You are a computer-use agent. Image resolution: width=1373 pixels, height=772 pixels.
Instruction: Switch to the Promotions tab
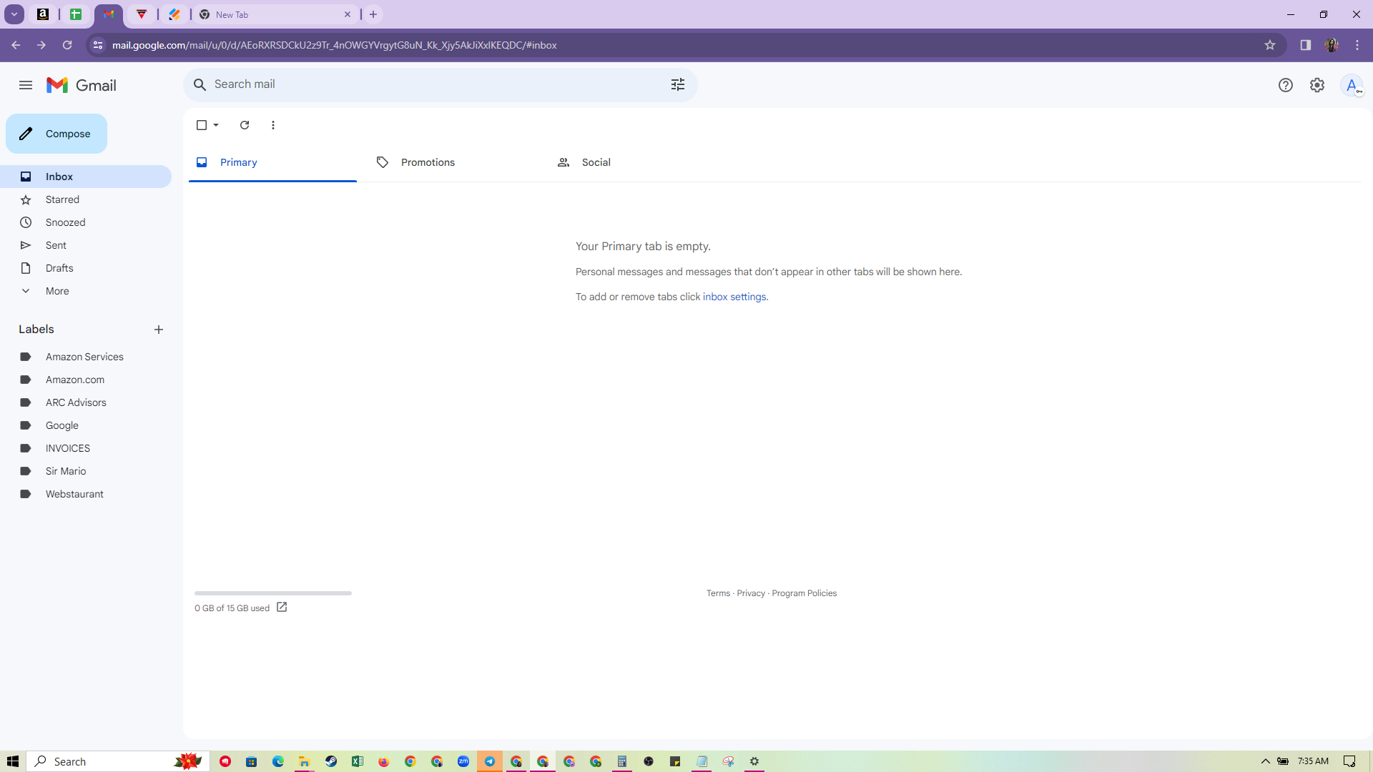[453, 162]
